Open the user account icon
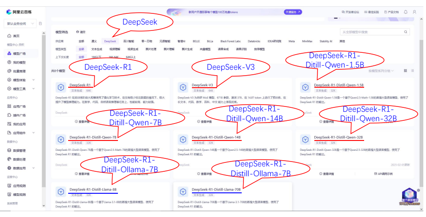The width and height of the screenshot is (426, 217). (414, 12)
